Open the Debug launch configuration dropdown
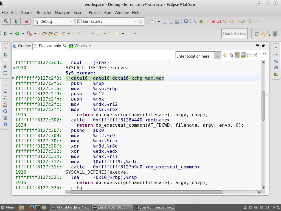Image resolution: width=281 pixels, height=211 pixels. click(71, 21)
